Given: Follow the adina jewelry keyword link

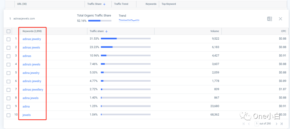Looking at the screenshot, I should [31, 73].
